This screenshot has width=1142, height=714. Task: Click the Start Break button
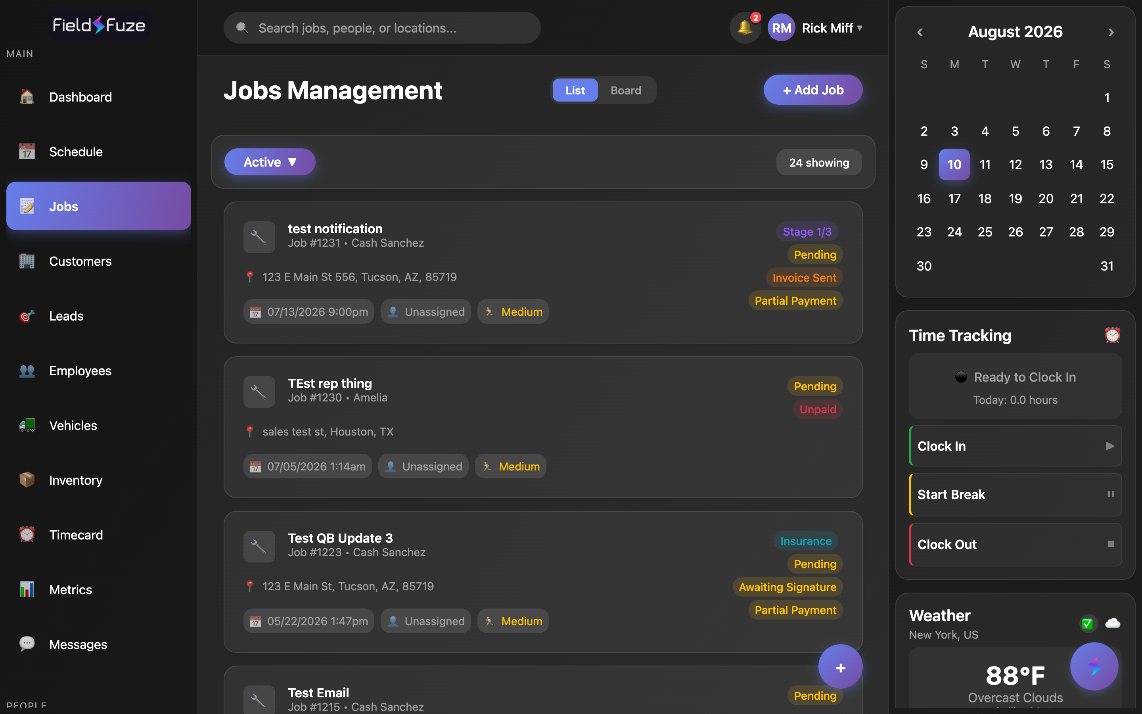click(x=1015, y=494)
